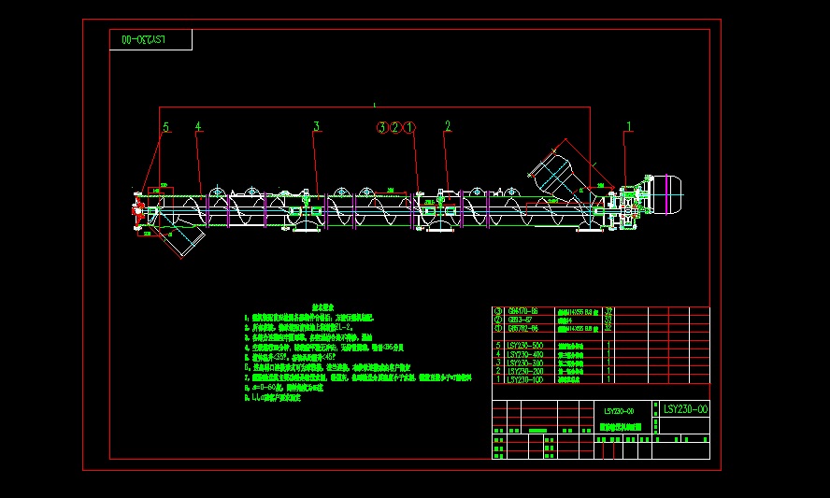Select green callout number 2 above conveyor
This screenshot has height=498, width=830.
pos(448,126)
